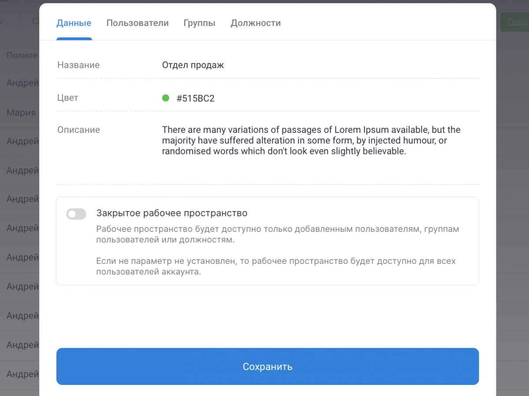
Task: Click the Отдел продаж name field
Action: [x=193, y=65]
